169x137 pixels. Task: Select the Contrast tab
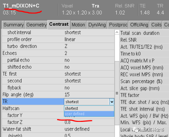(x=59, y=24)
